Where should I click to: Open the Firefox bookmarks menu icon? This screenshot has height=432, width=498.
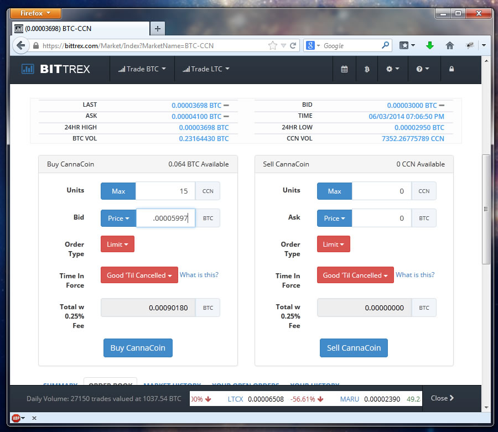pyautogui.click(x=407, y=45)
